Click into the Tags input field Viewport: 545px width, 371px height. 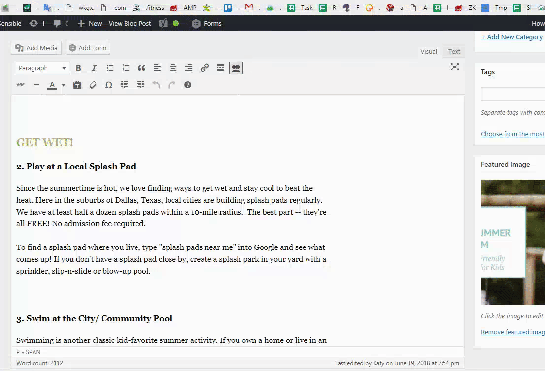tap(513, 94)
